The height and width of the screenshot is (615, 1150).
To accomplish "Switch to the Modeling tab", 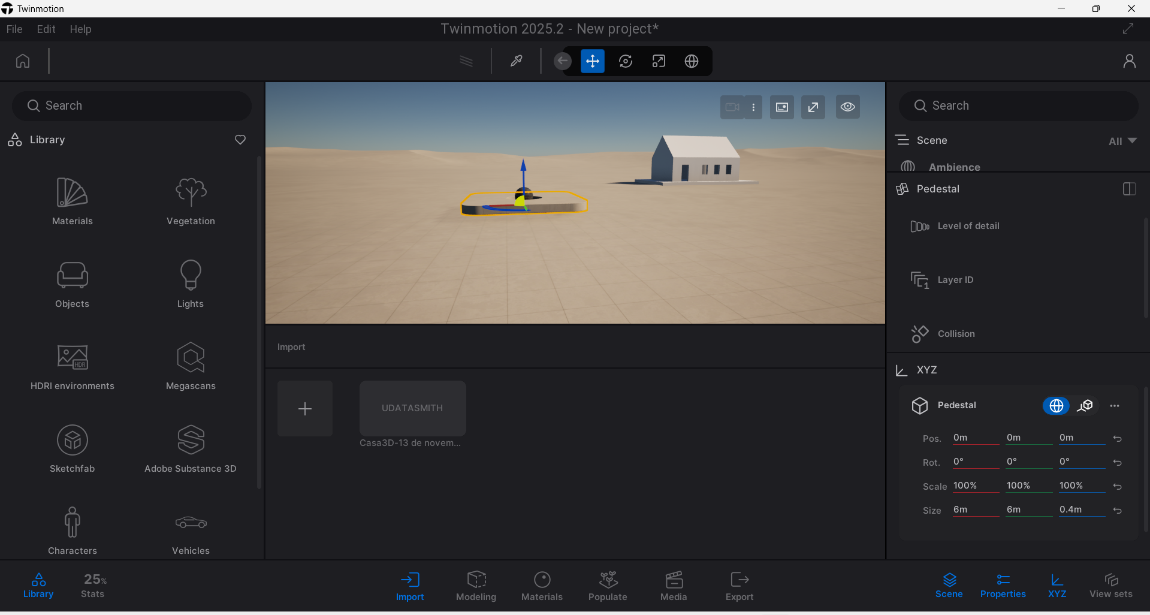I will (x=476, y=586).
